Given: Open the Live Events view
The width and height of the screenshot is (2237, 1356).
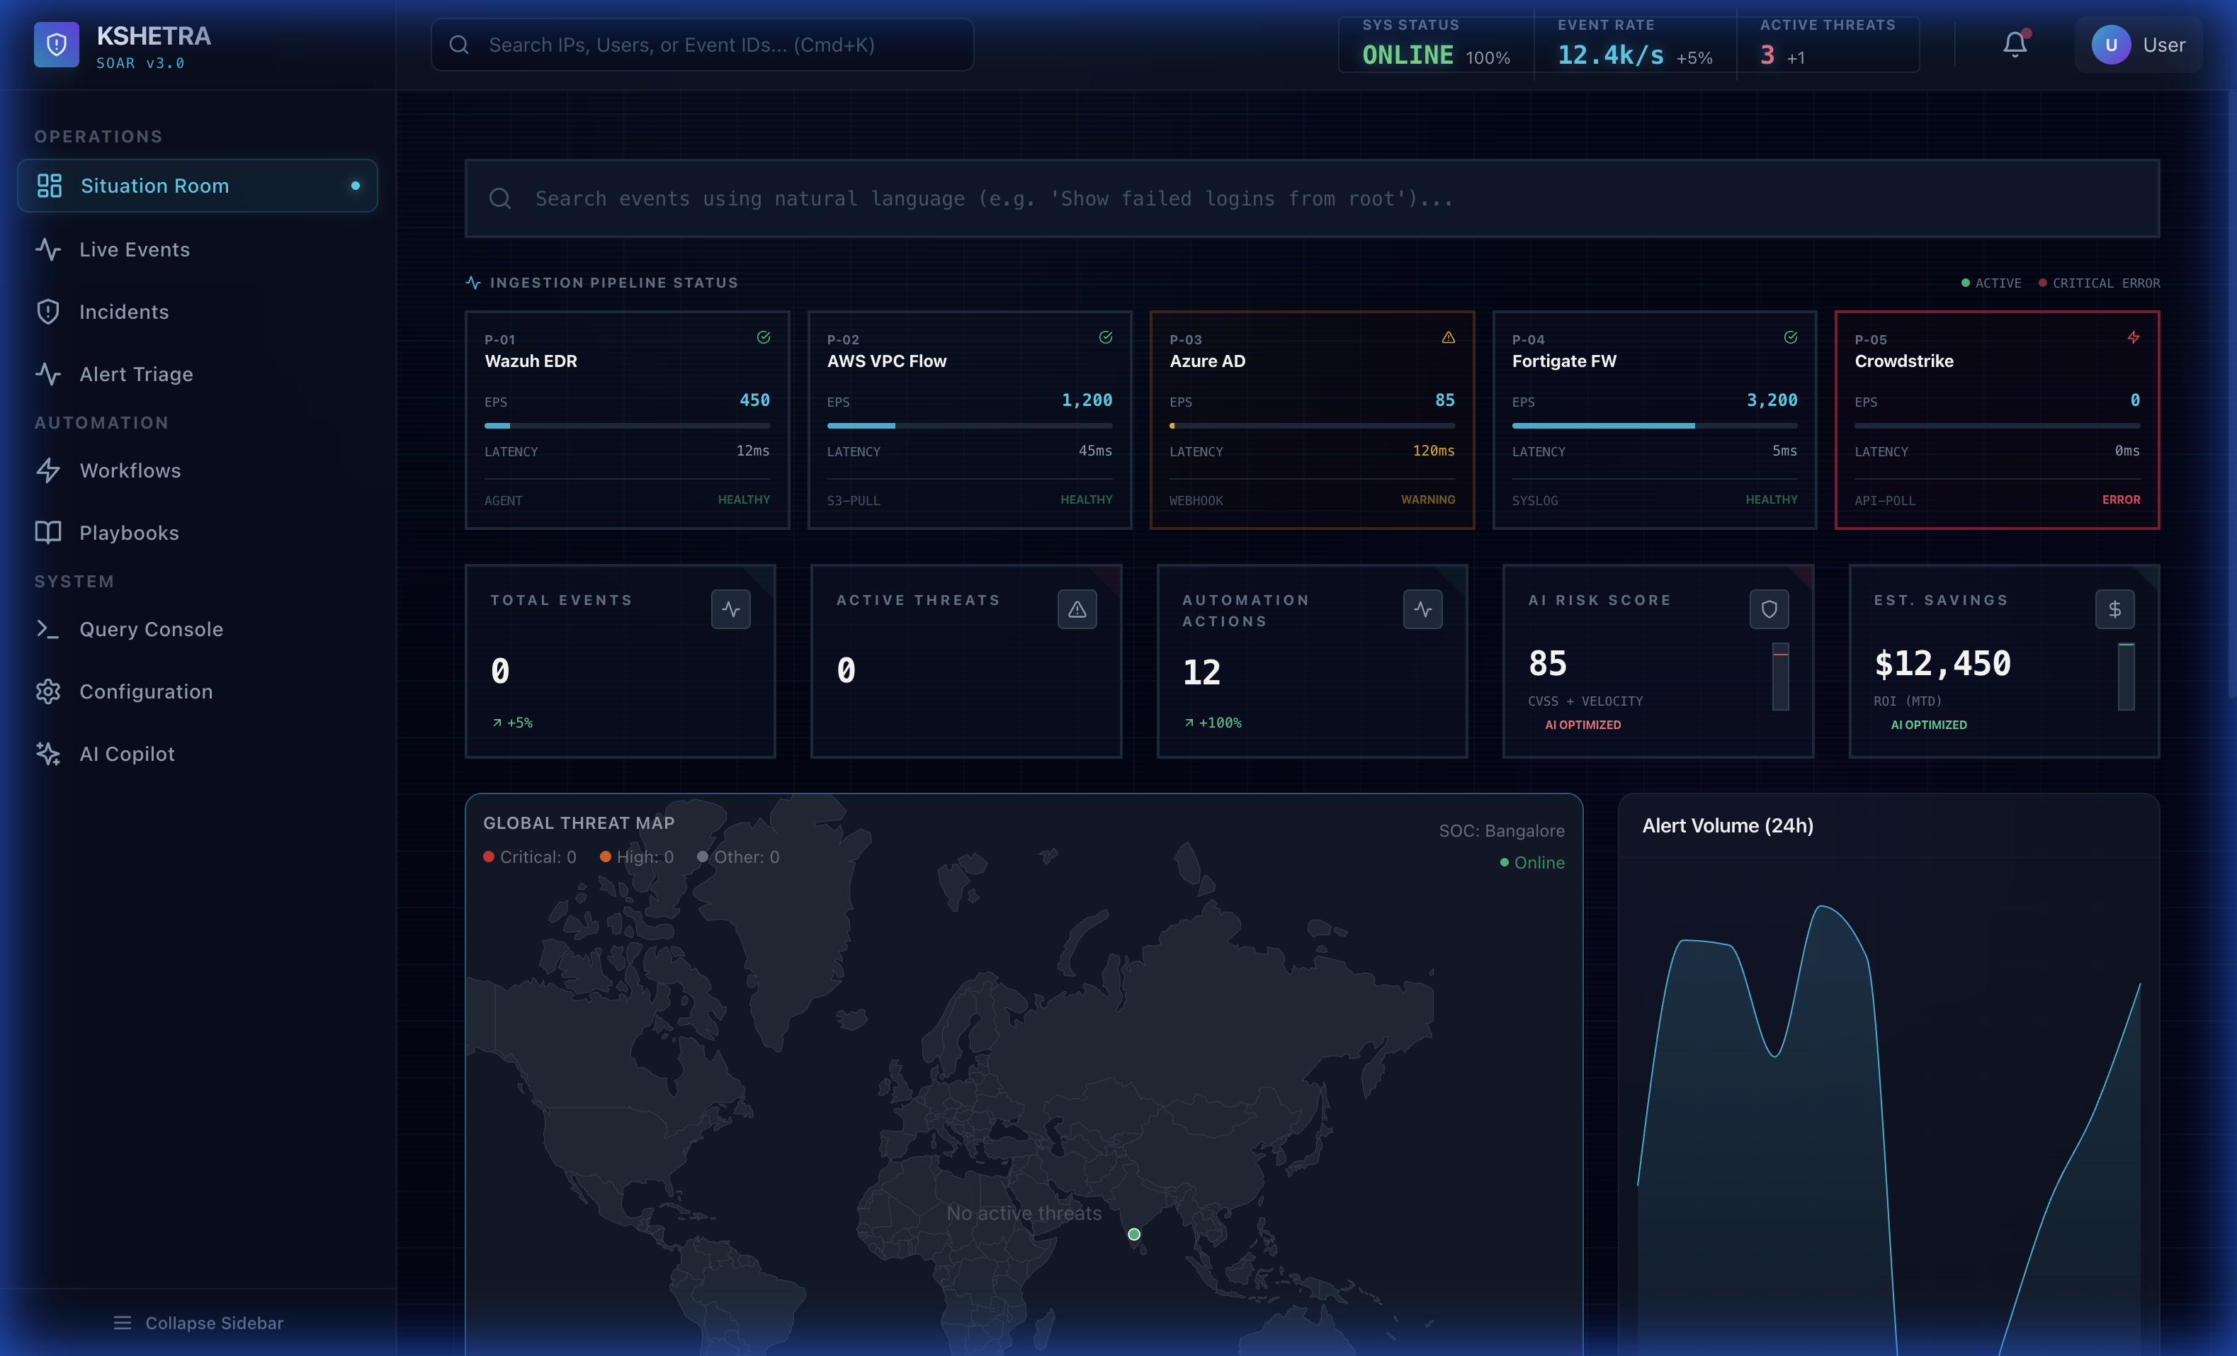Looking at the screenshot, I should [x=133, y=249].
